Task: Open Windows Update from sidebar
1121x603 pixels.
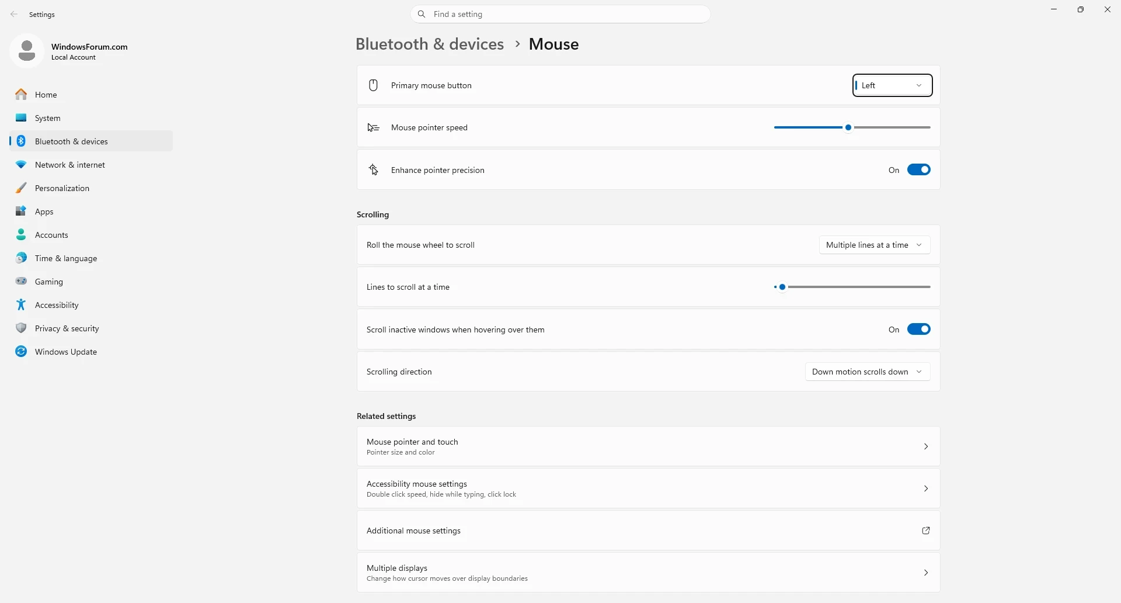Action: coord(91,351)
